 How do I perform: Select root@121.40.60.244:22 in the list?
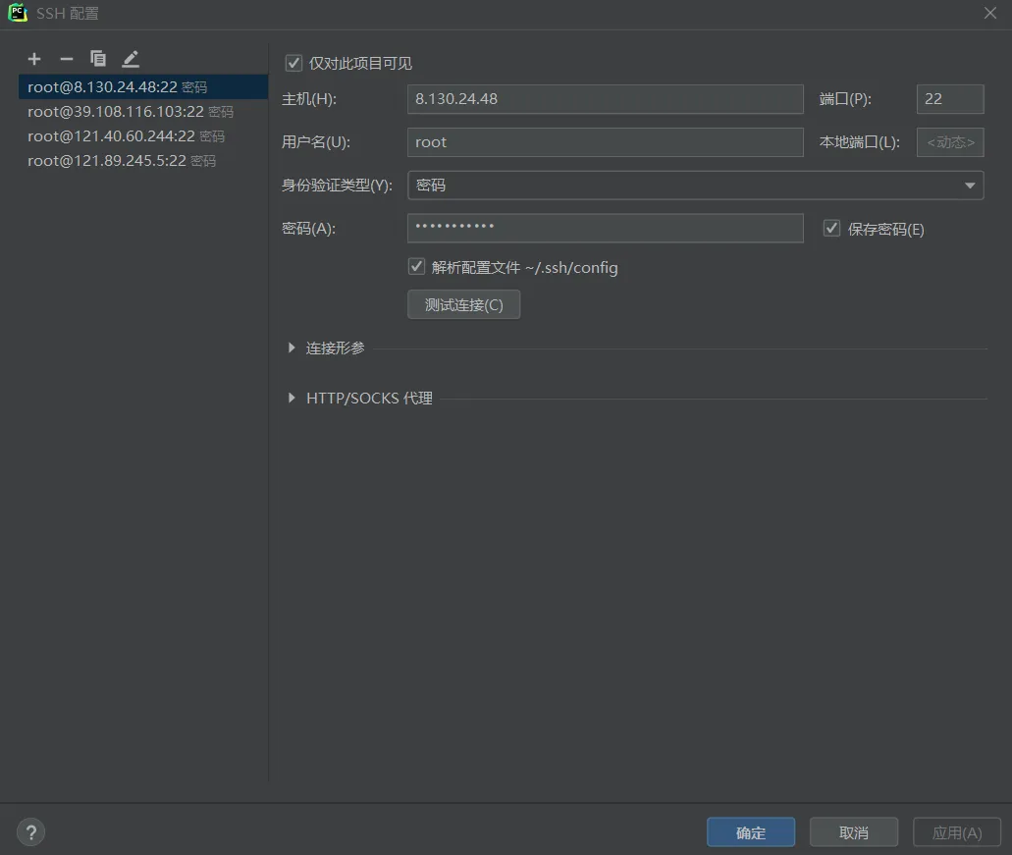[143, 136]
